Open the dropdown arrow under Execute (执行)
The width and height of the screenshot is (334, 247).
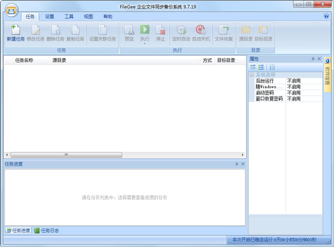(145, 43)
